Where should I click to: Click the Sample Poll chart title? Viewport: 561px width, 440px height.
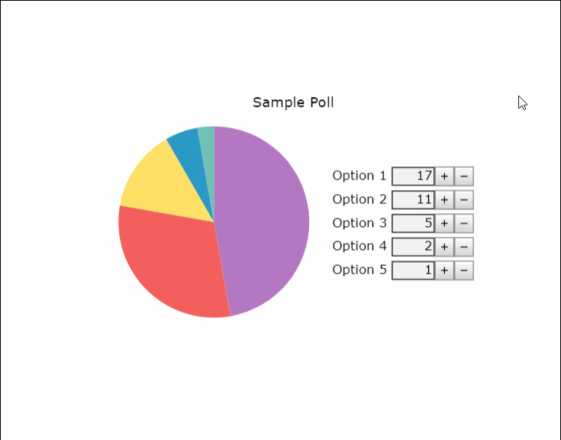293,103
